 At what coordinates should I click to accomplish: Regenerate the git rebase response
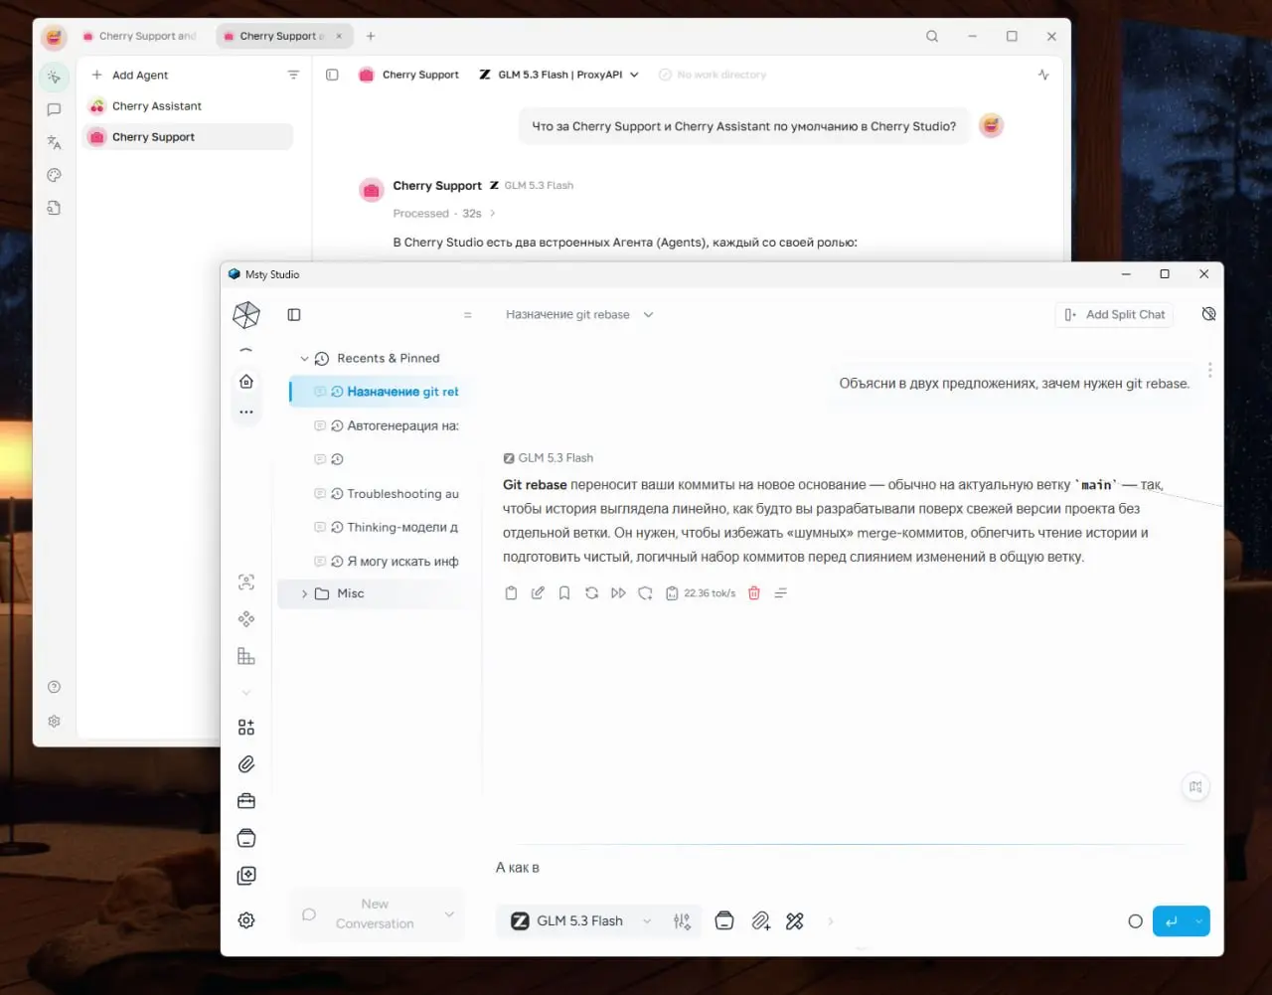(591, 593)
